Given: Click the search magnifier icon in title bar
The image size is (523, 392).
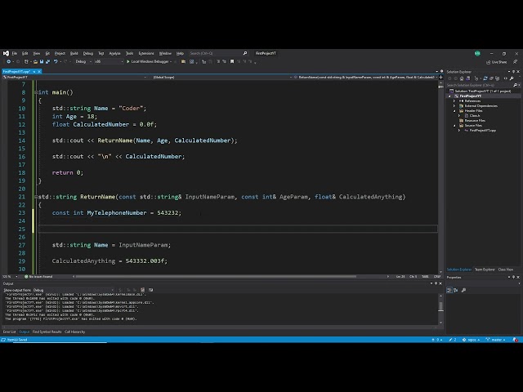Looking at the screenshot, I should tap(245, 53).
